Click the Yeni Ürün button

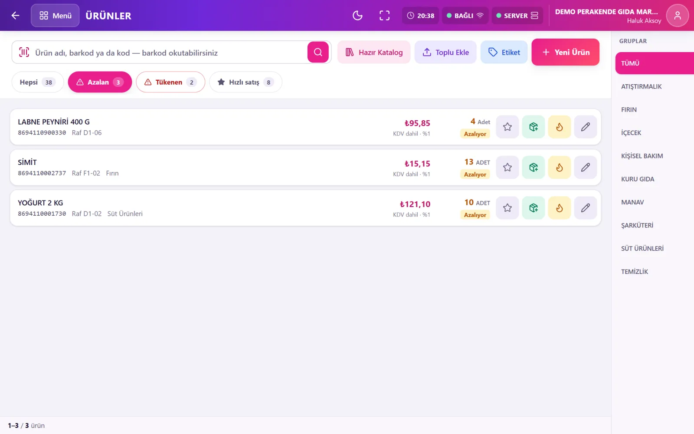(x=566, y=52)
